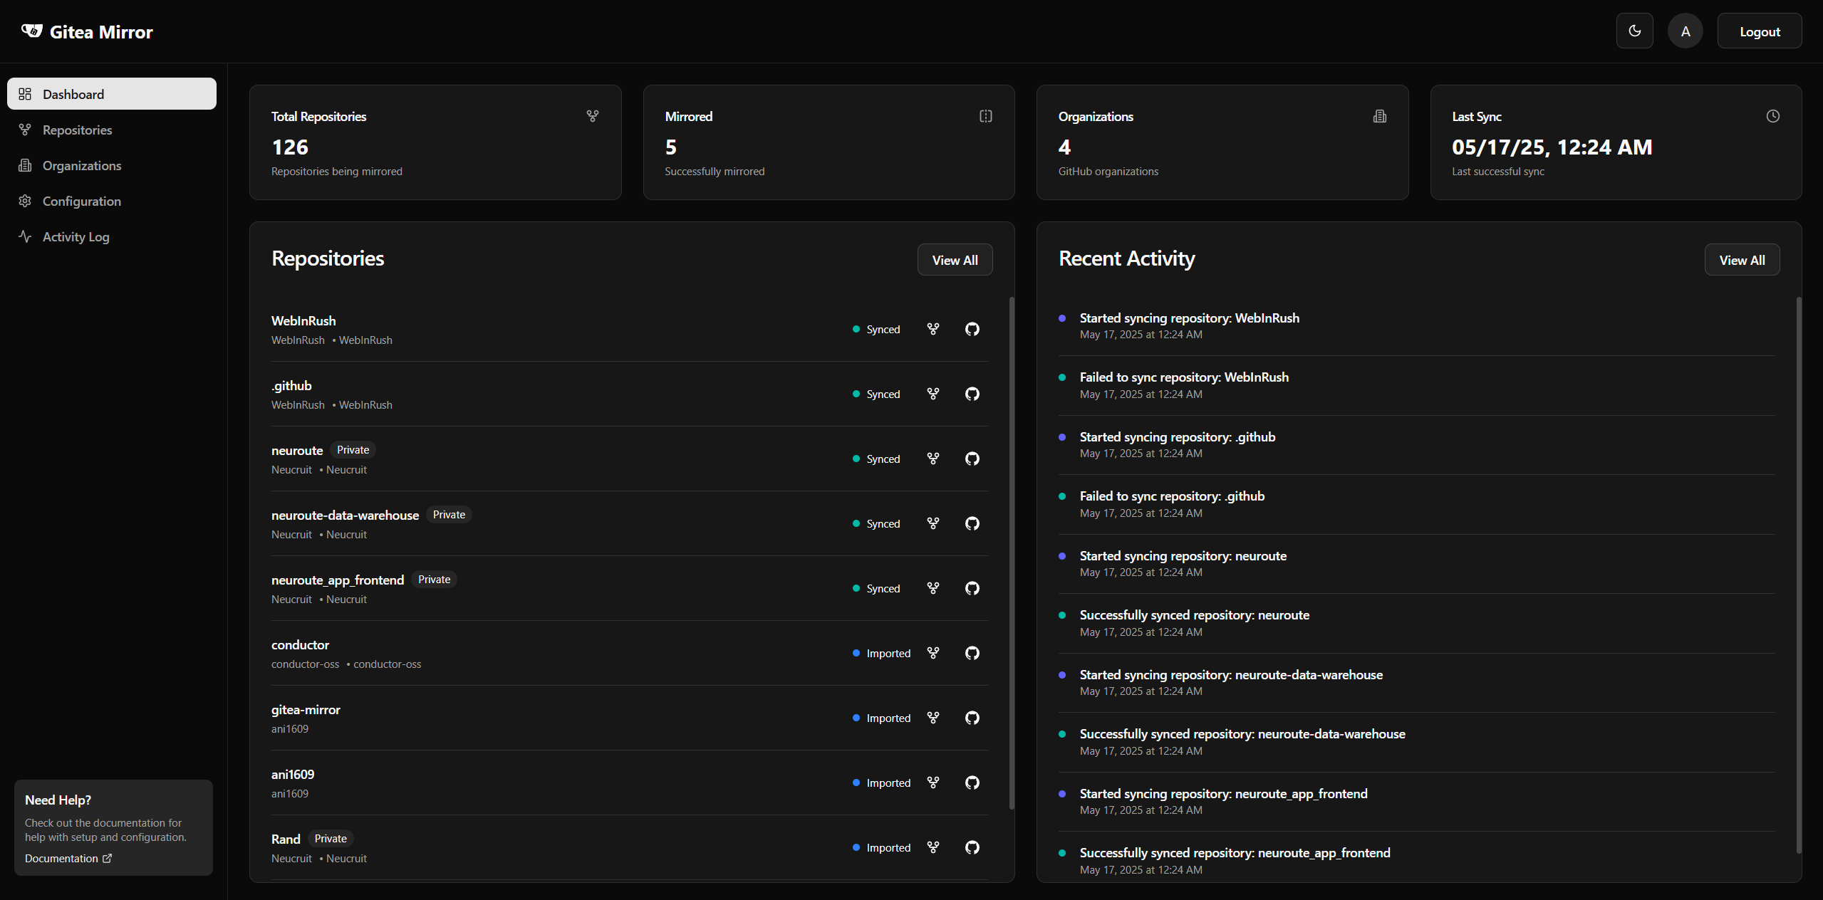Open the user avatar A menu
Image resolution: width=1823 pixels, height=900 pixels.
click(1685, 31)
